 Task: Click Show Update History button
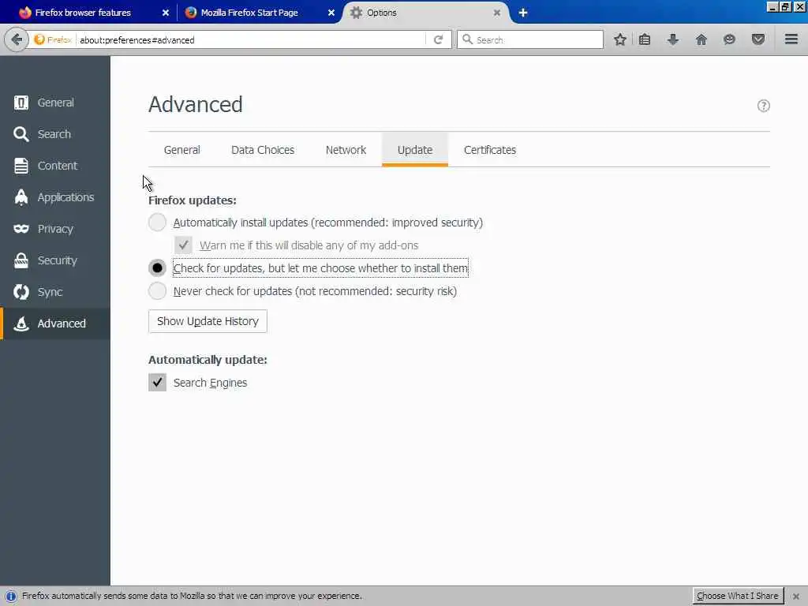click(208, 321)
